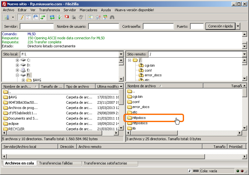249x175 pixels.
Task: Select the Documents and S… local folder
Action: pyautogui.click(x=21, y=118)
